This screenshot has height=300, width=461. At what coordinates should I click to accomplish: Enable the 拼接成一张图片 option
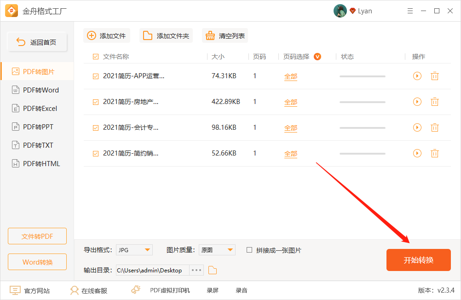tap(248, 250)
